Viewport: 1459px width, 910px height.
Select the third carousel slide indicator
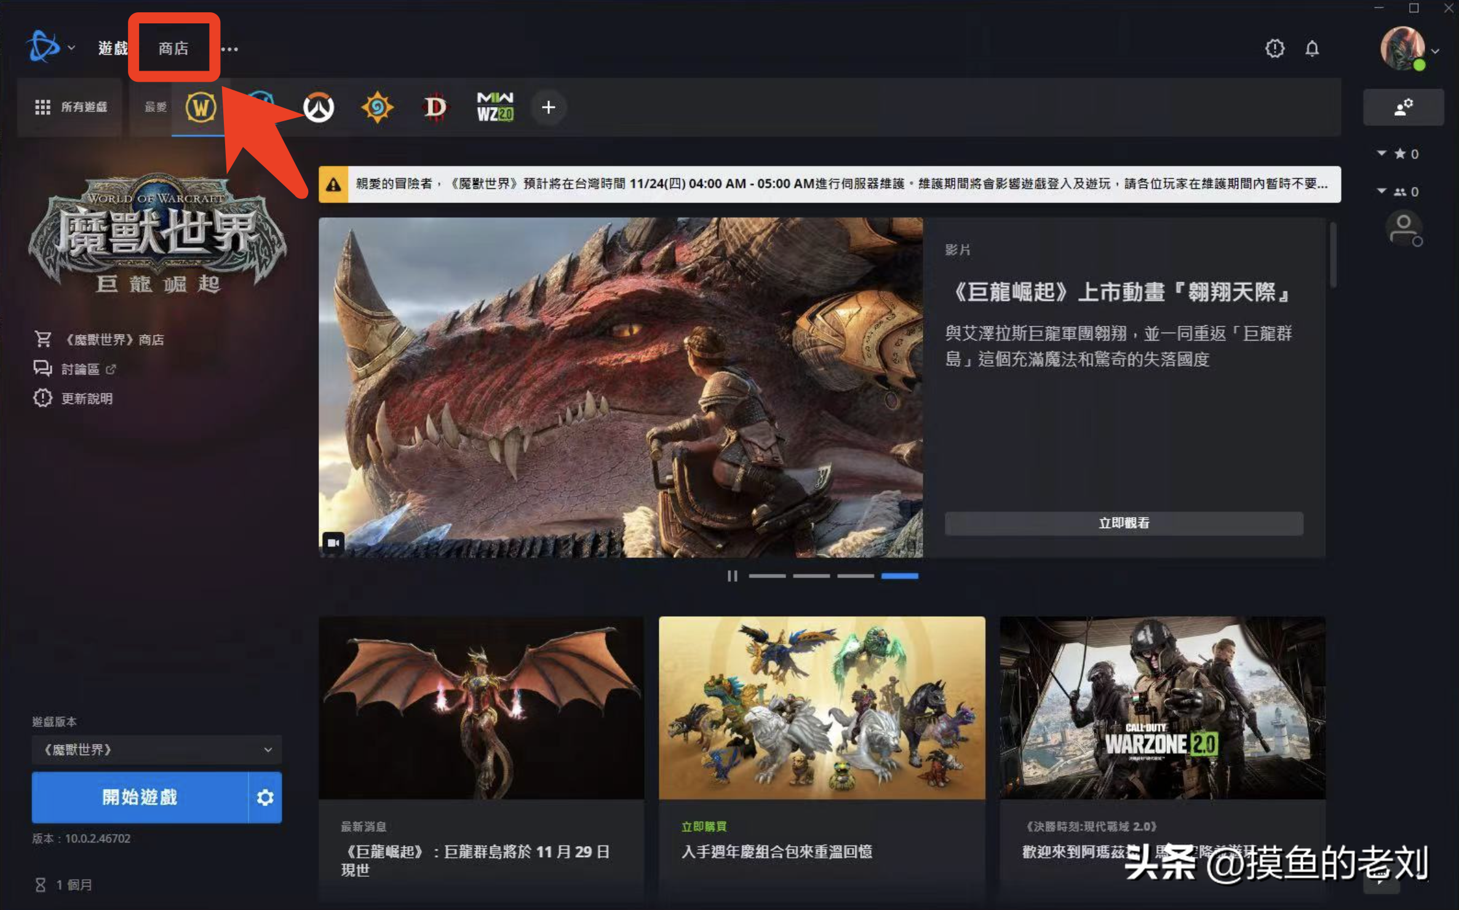click(x=855, y=576)
